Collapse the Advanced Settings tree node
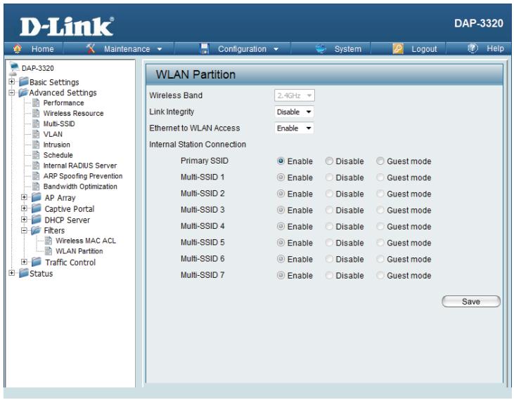Screen dimensions: 514x400 tap(12, 93)
